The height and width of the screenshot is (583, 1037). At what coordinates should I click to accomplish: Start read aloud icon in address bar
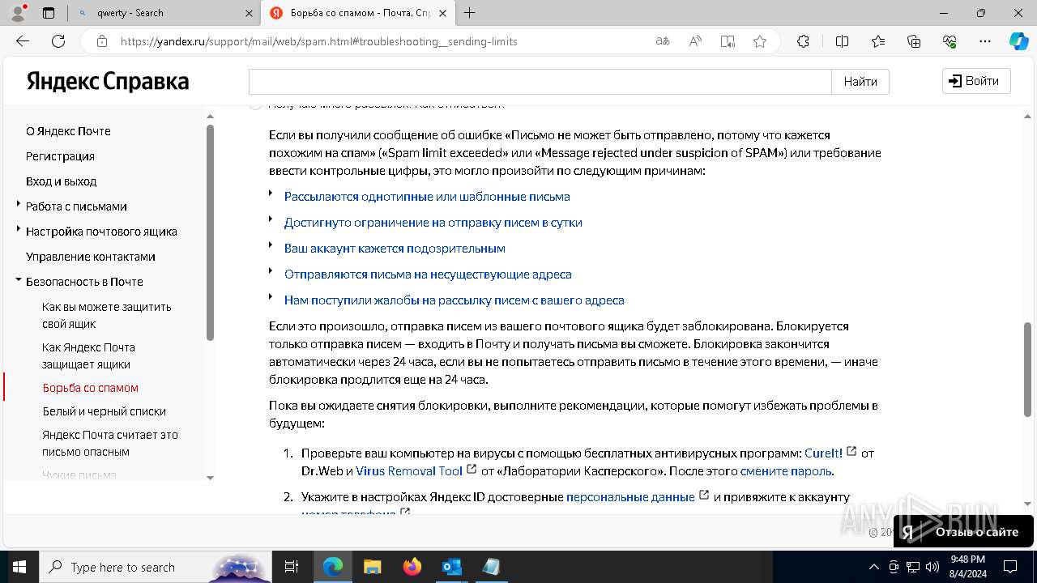695,41
